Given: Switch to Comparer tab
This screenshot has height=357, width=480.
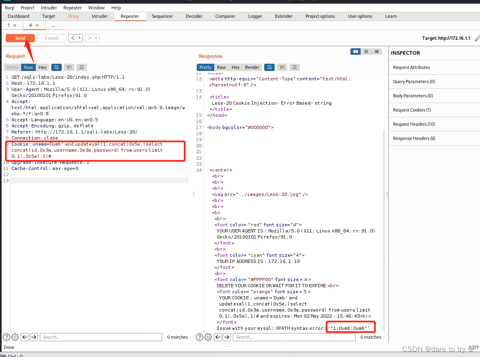Looking at the screenshot, I should pos(225,17).
